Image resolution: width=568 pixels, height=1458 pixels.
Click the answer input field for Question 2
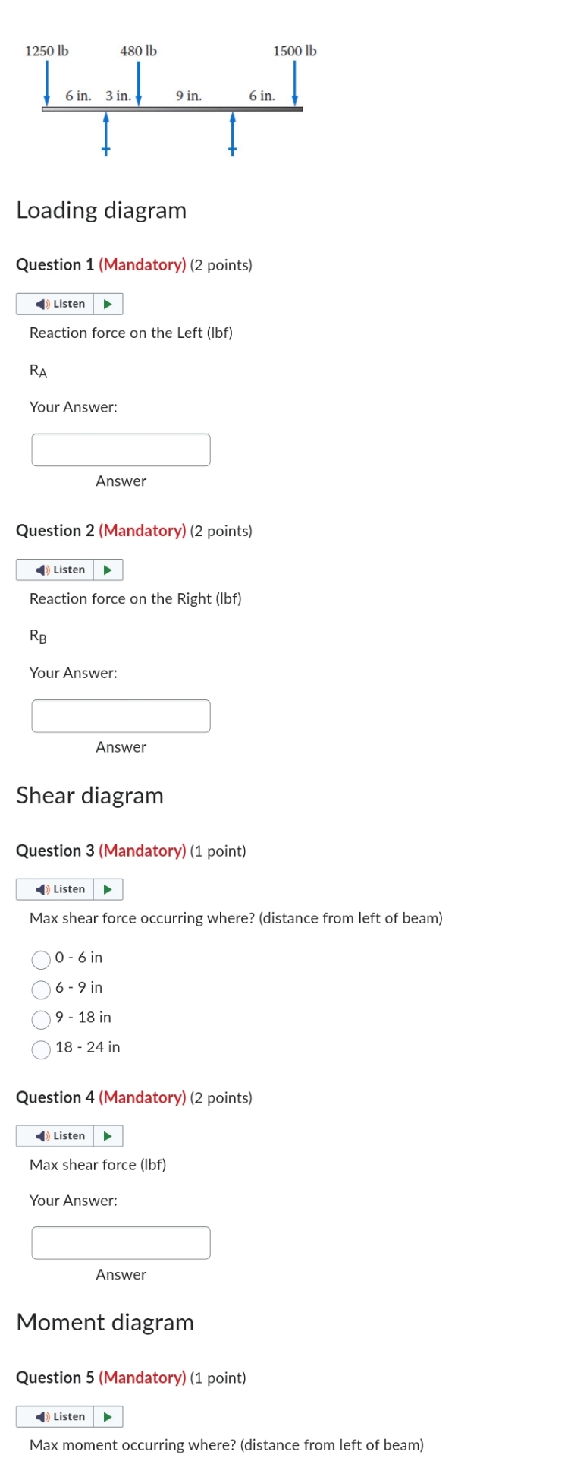click(x=121, y=715)
